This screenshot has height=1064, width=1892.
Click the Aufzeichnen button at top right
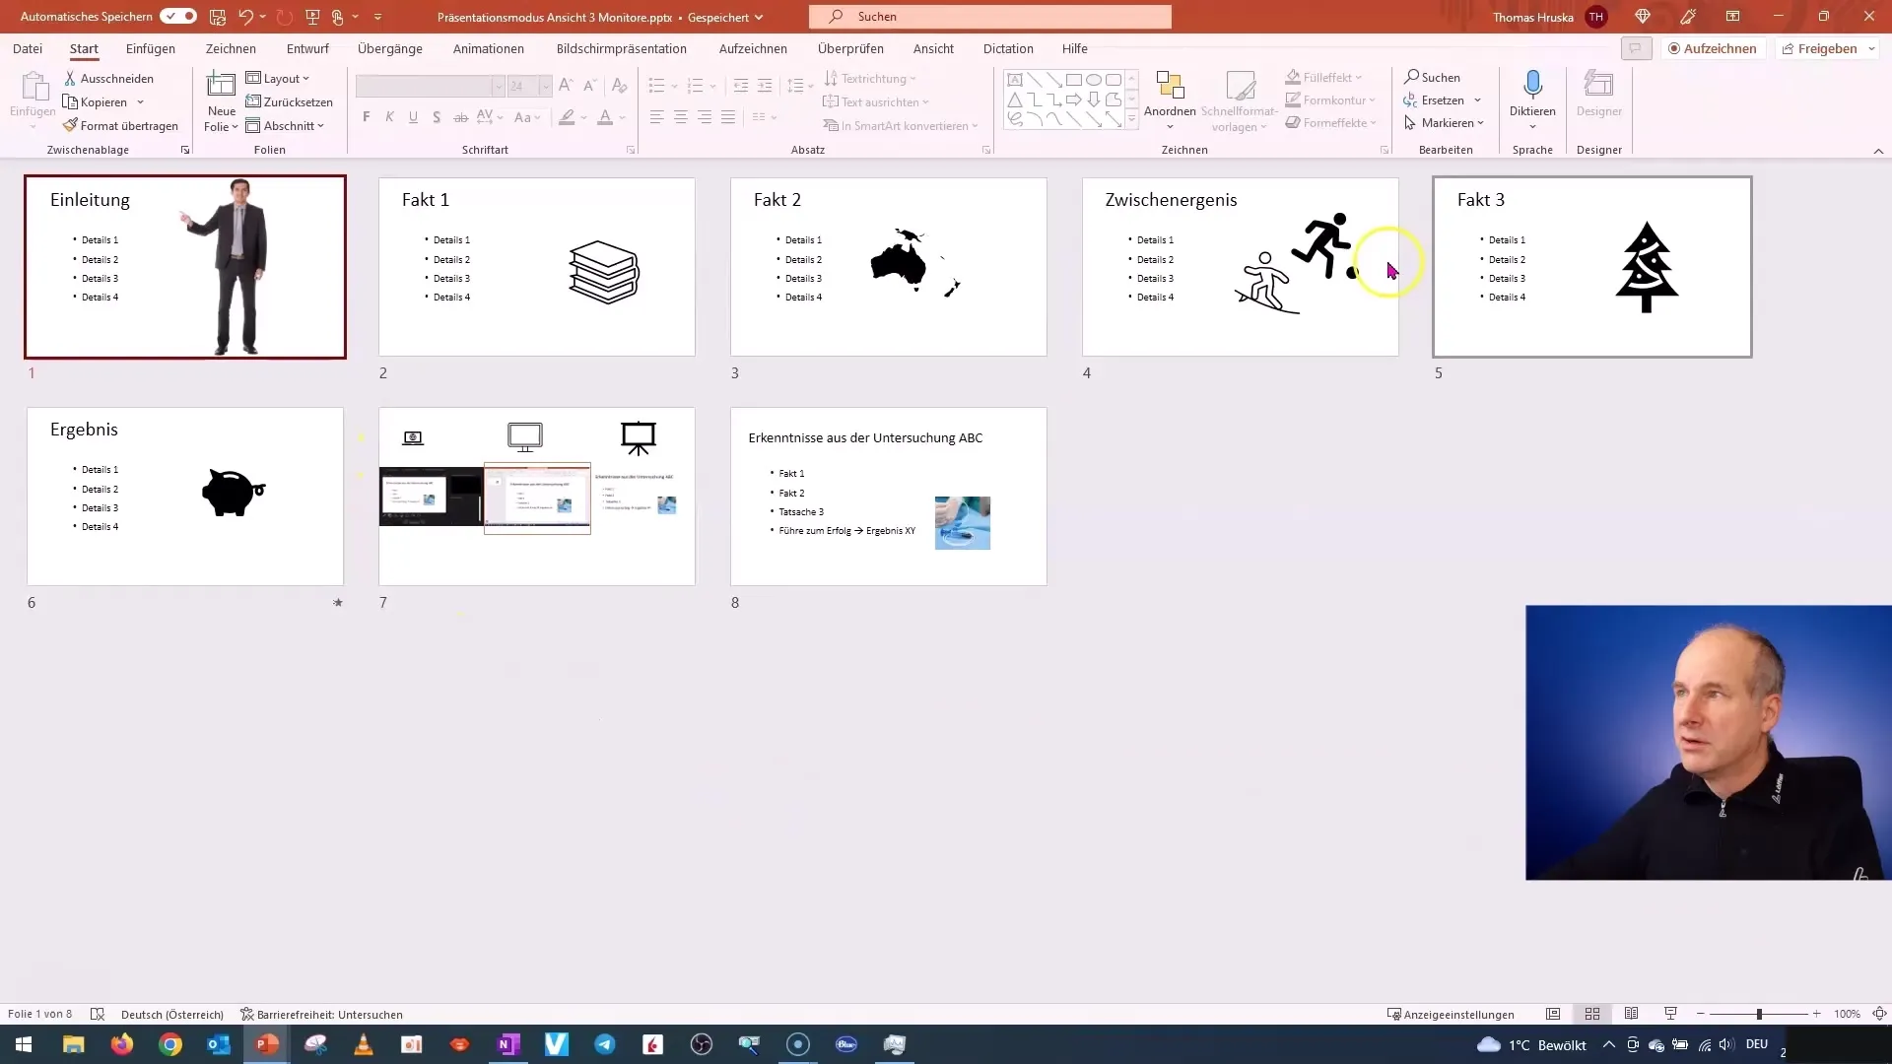click(x=1713, y=48)
